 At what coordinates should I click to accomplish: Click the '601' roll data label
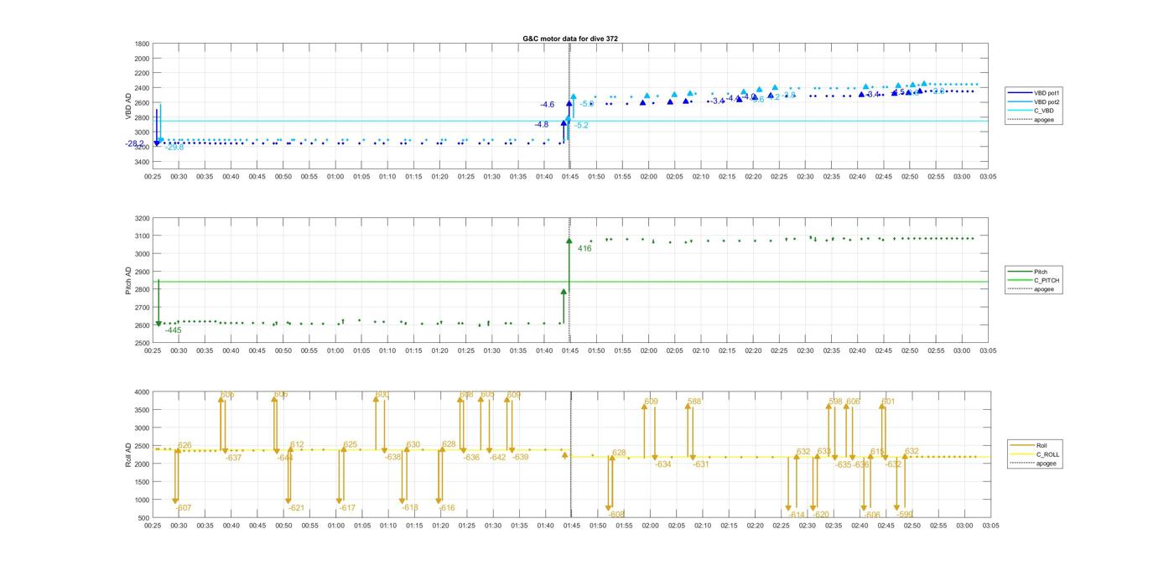[x=888, y=402]
